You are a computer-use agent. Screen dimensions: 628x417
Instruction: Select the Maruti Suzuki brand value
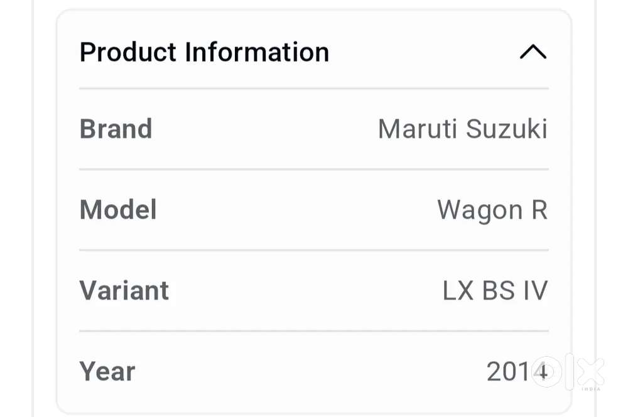coord(463,129)
